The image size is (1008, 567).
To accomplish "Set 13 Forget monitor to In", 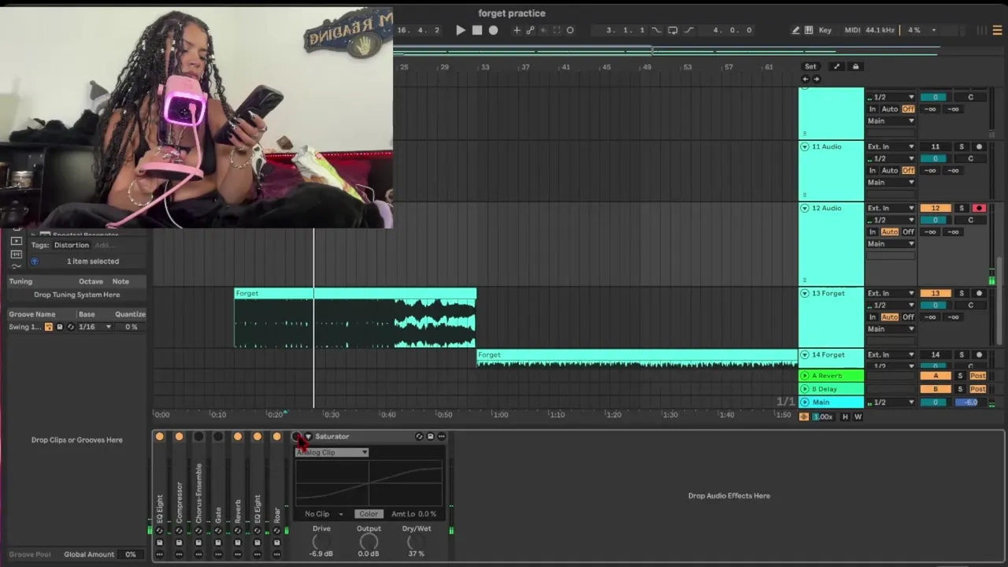I will click(873, 317).
